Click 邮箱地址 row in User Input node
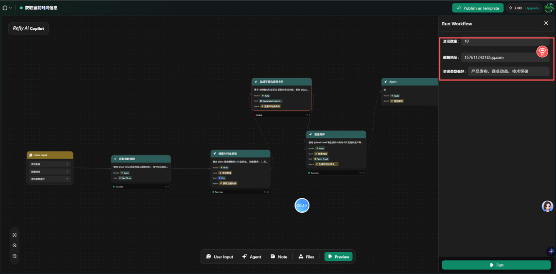The image size is (556, 274). click(50, 172)
